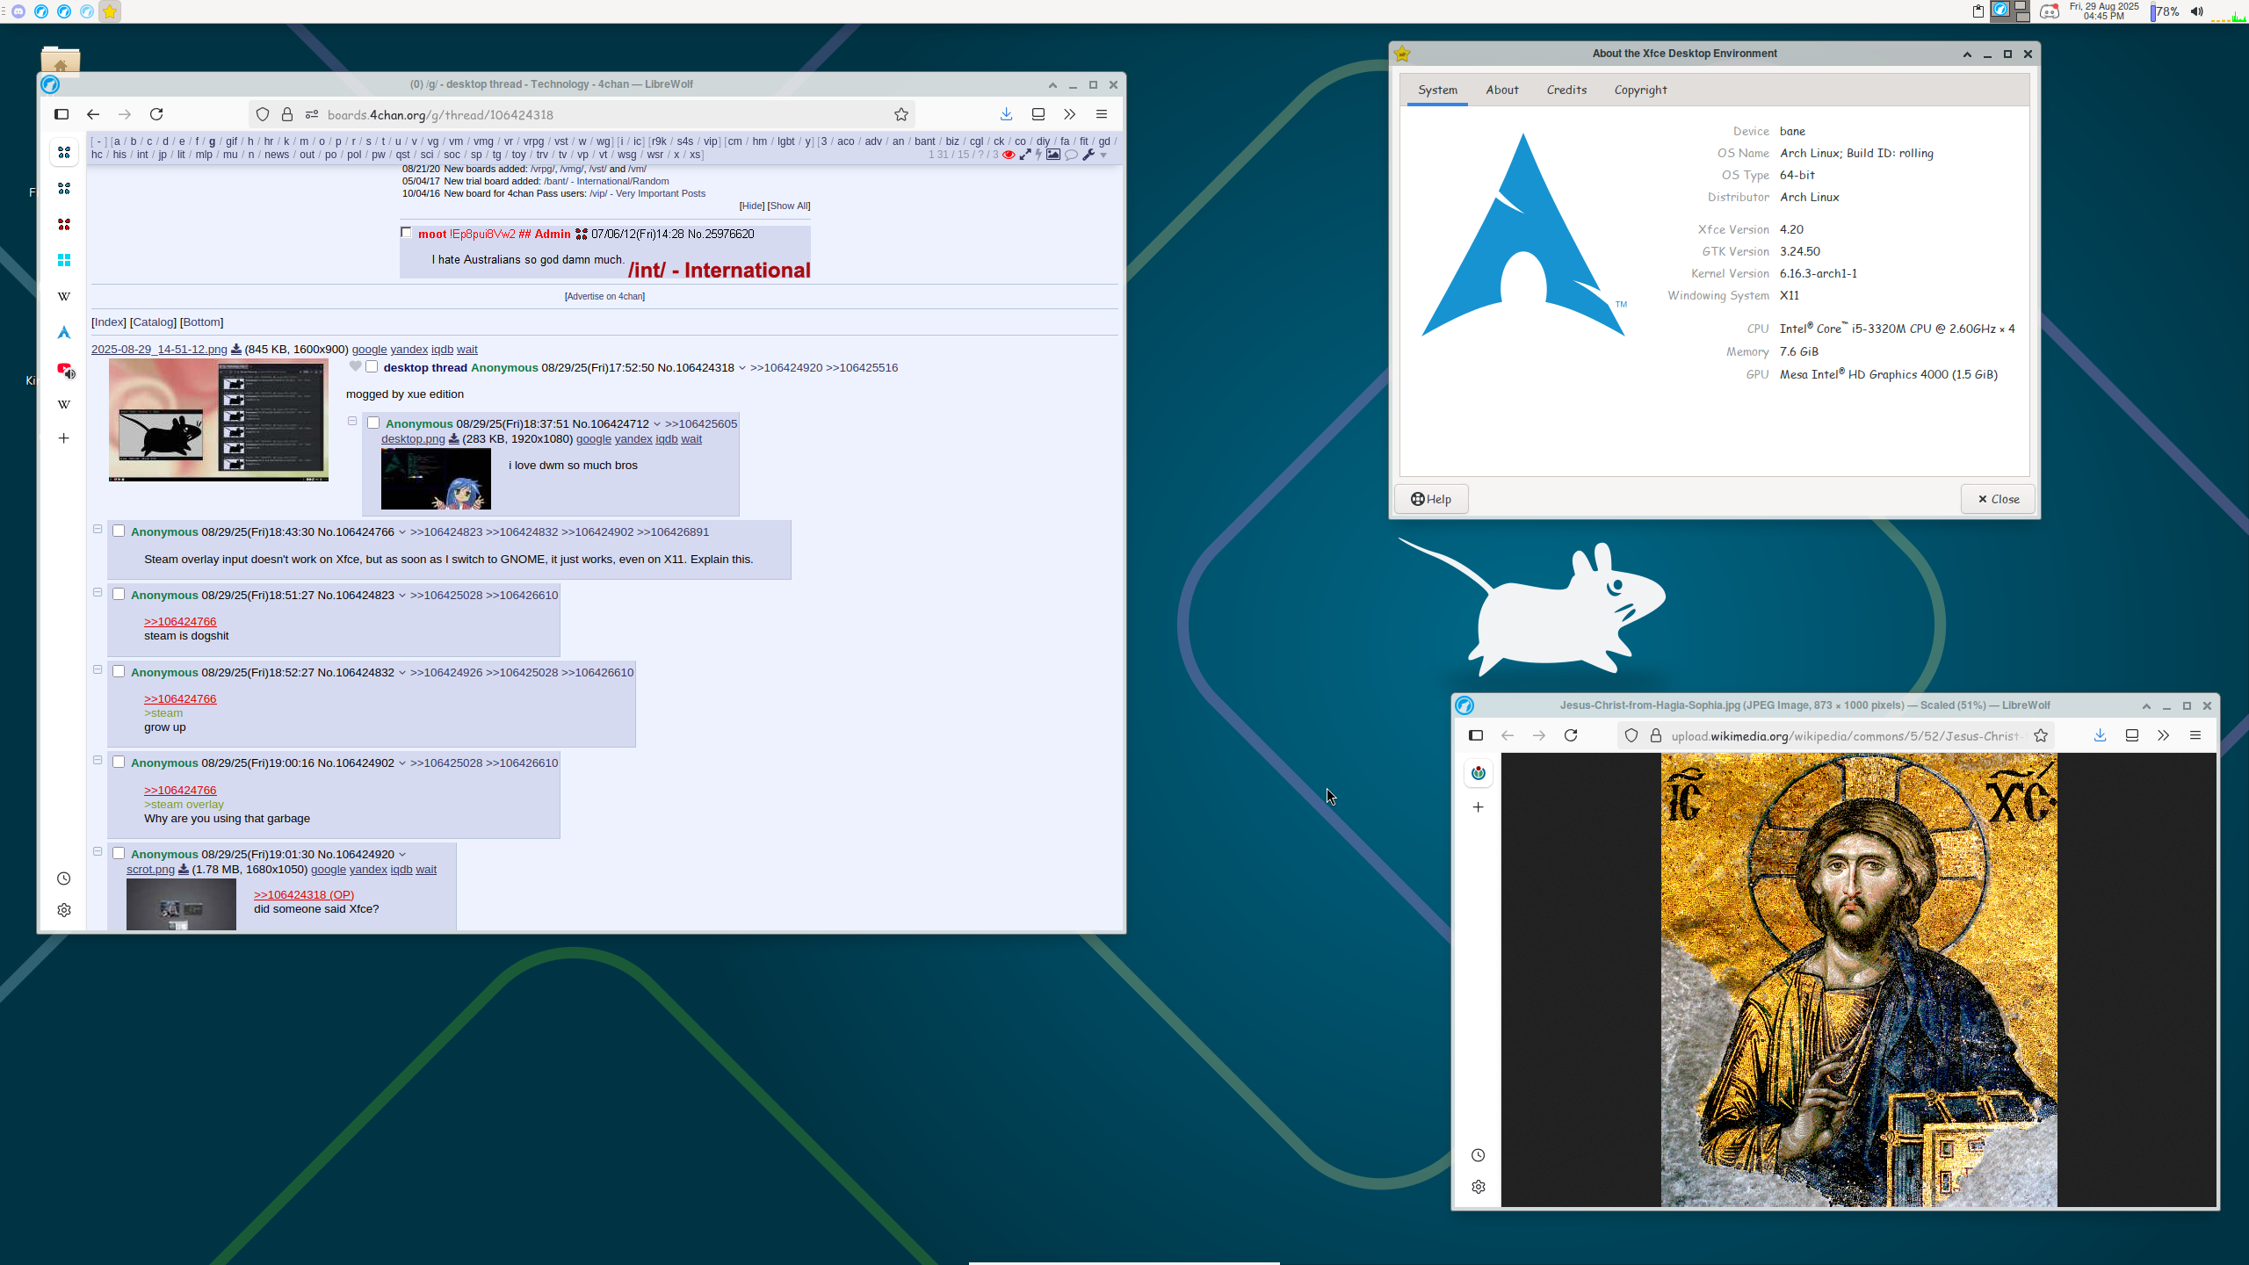2249x1265 pixels.
Task: Switch to the About tab in Xfce dialog
Action: (x=1501, y=90)
